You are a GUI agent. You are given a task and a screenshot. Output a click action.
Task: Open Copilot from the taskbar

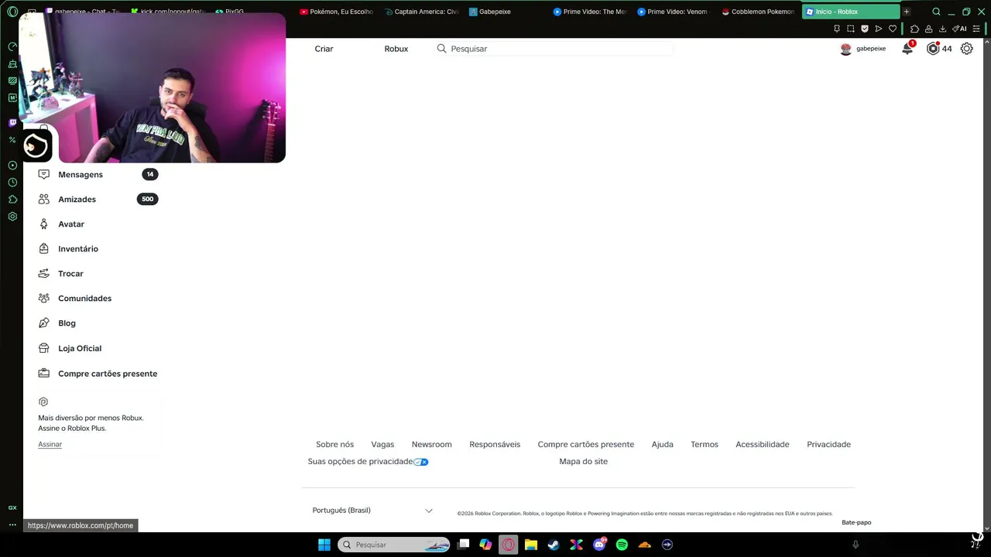pyautogui.click(x=485, y=545)
